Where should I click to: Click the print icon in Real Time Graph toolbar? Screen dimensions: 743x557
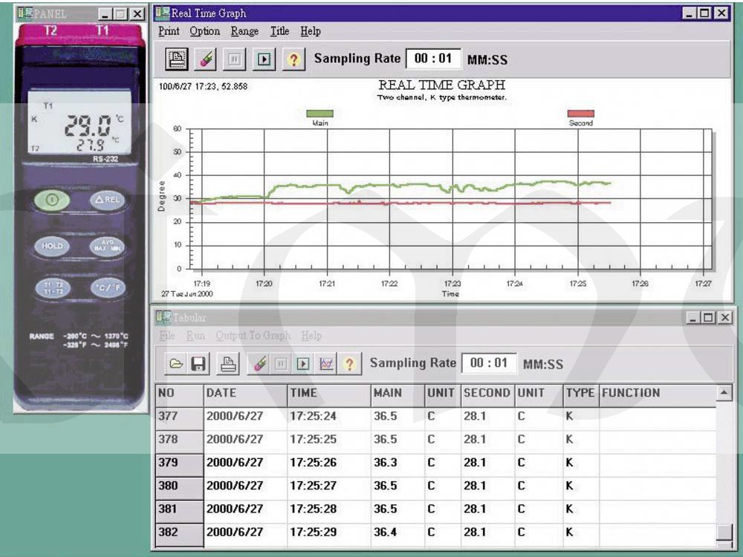[x=176, y=59]
